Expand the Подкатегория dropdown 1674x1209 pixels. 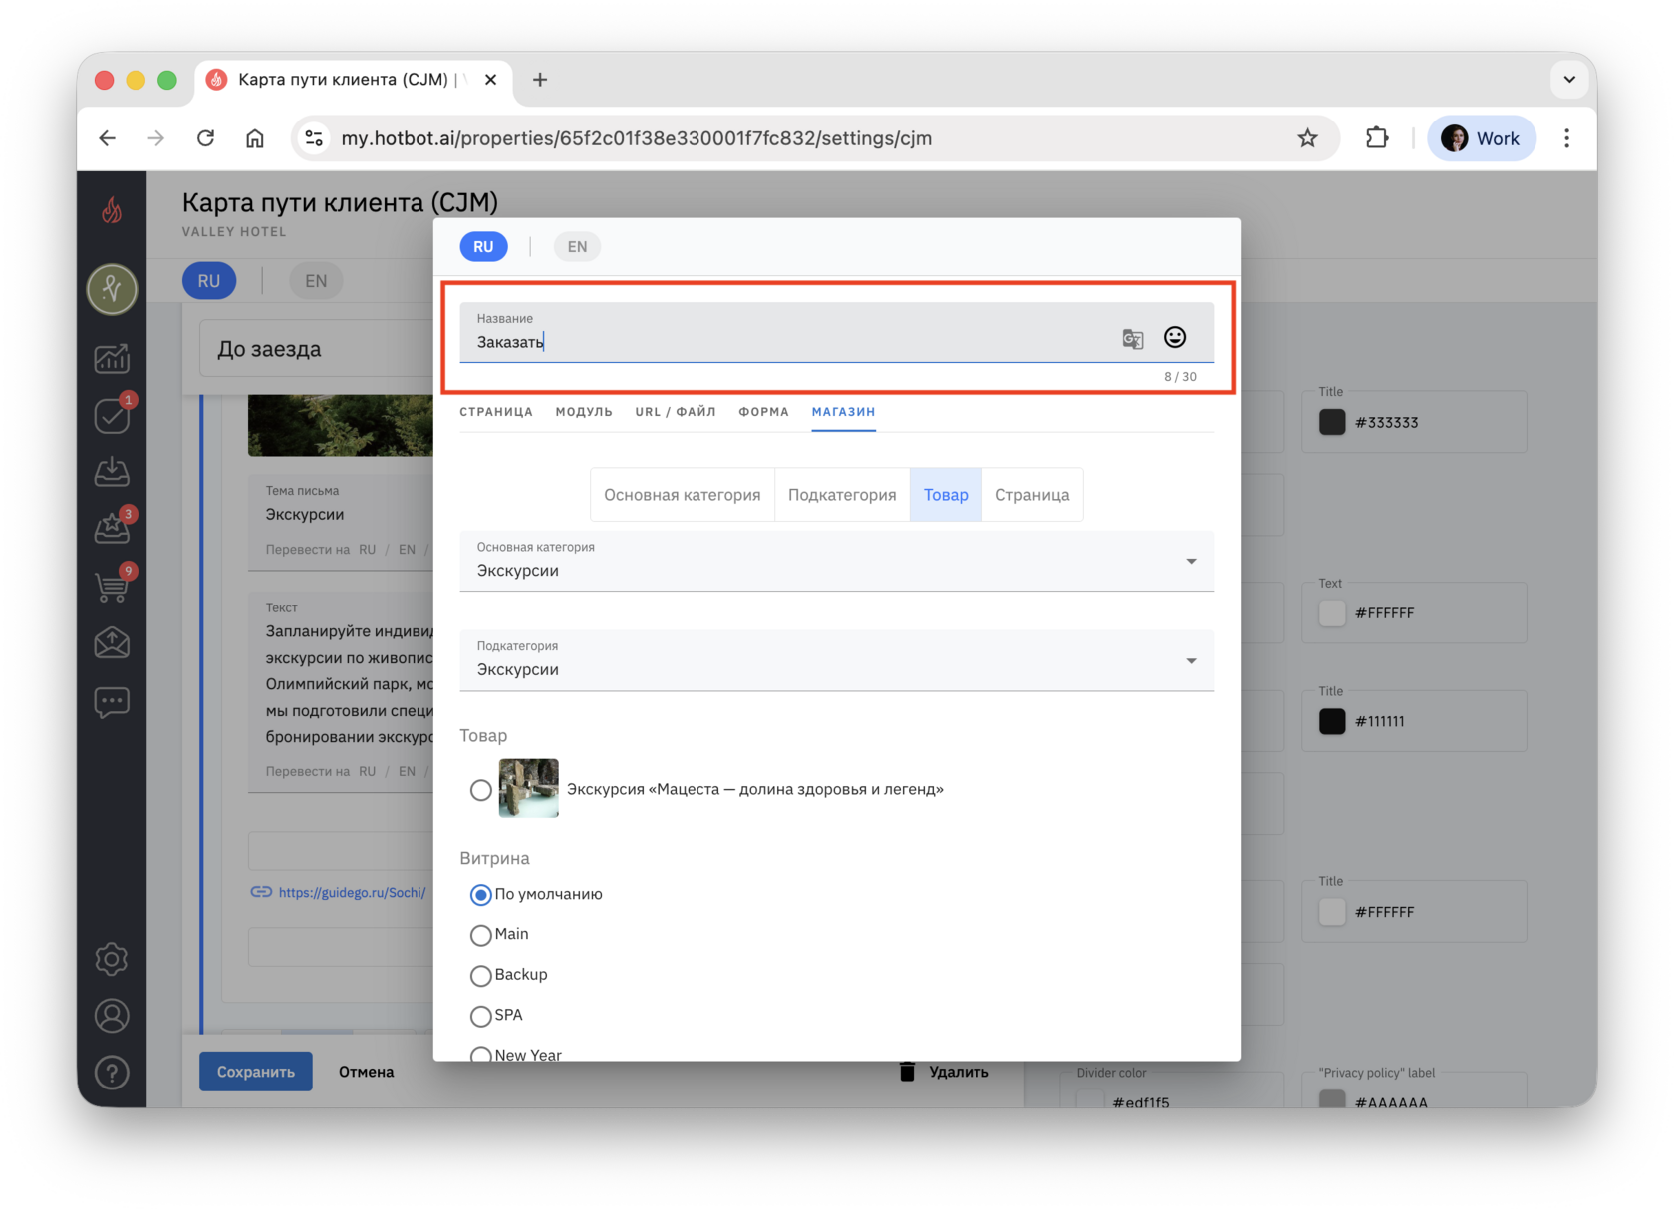(x=836, y=660)
